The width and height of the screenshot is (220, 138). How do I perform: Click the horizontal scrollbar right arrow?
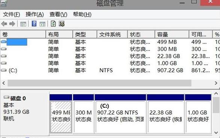pos(216,83)
